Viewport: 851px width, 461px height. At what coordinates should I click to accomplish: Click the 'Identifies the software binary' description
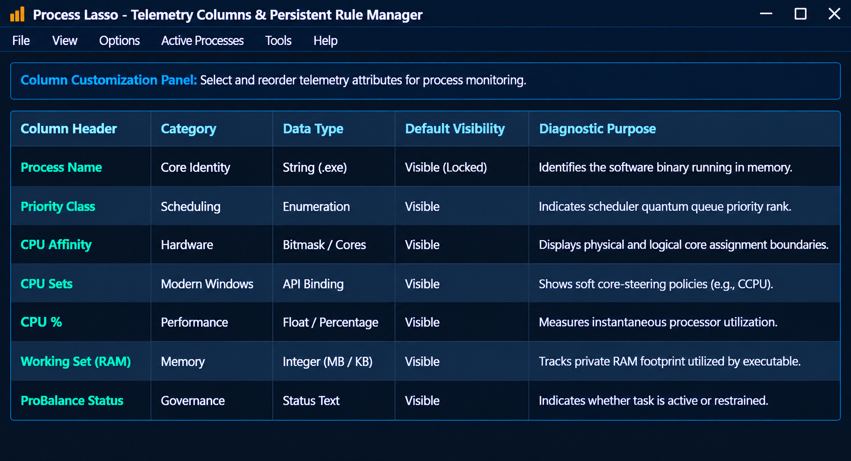pos(666,167)
